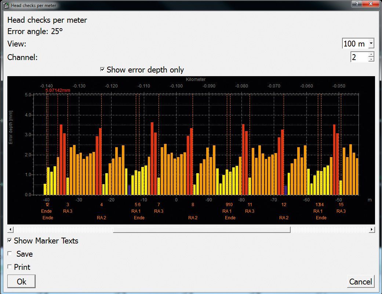Enable the Save option
382x294 pixels.
(10, 254)
